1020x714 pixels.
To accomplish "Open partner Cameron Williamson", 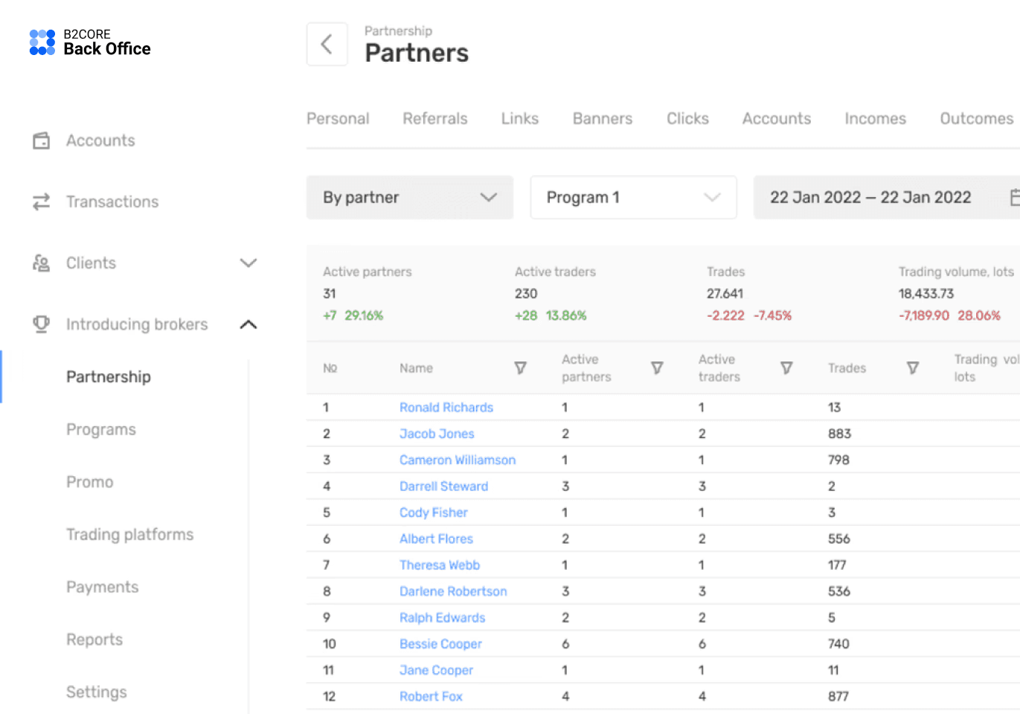I will 458,460.
